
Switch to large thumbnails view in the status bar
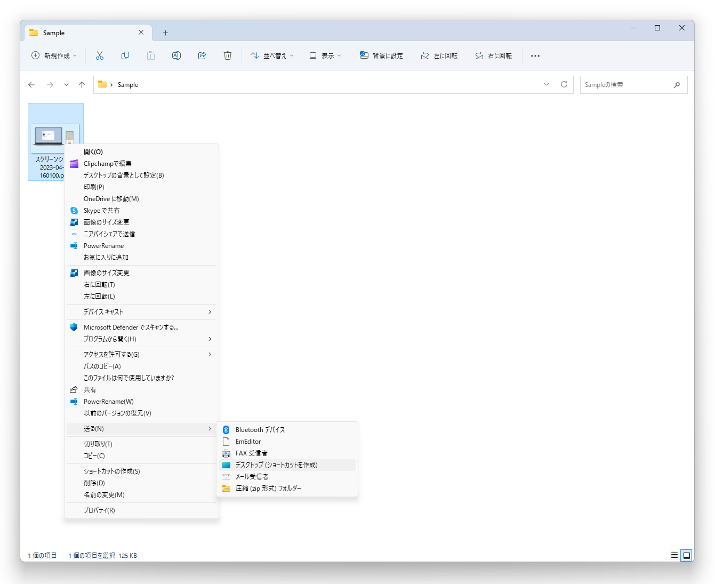tap(687, 555)
